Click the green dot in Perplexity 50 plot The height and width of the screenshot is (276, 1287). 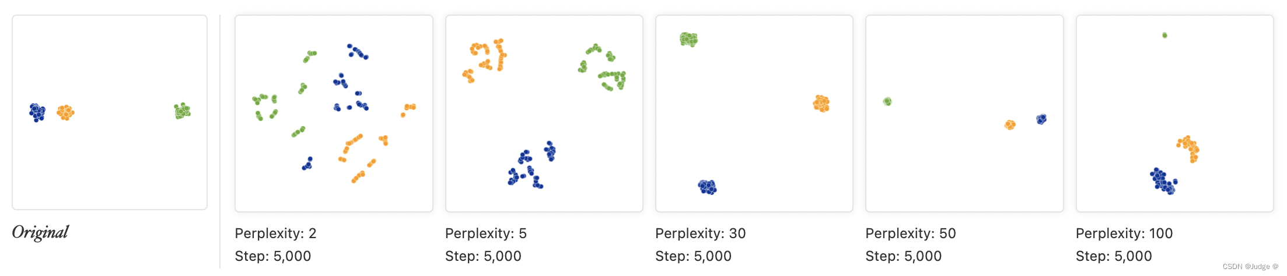pyautogui.click(x=887, y=101)
